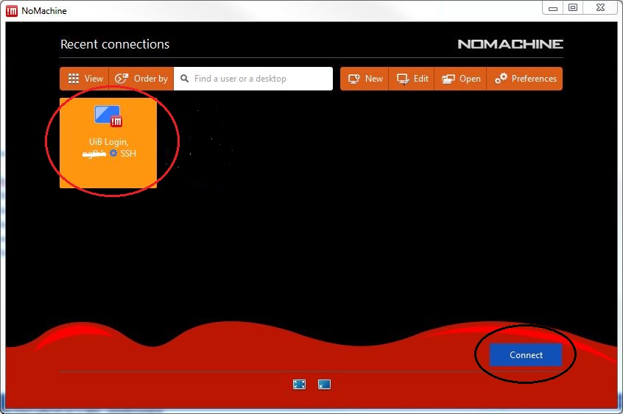Open the View mode options
Screen dimensions: 623x414
[x=85, y=79]
